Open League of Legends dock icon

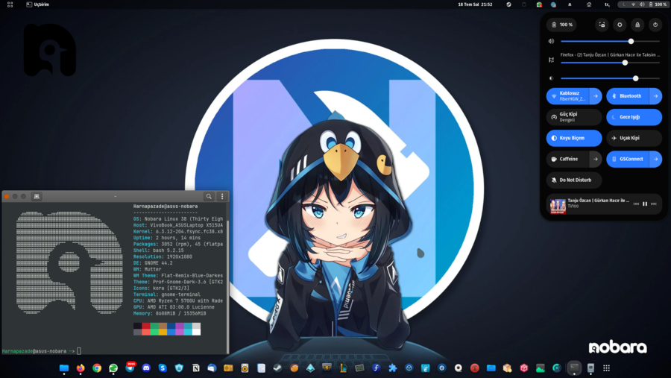click(x=343, y=368)
